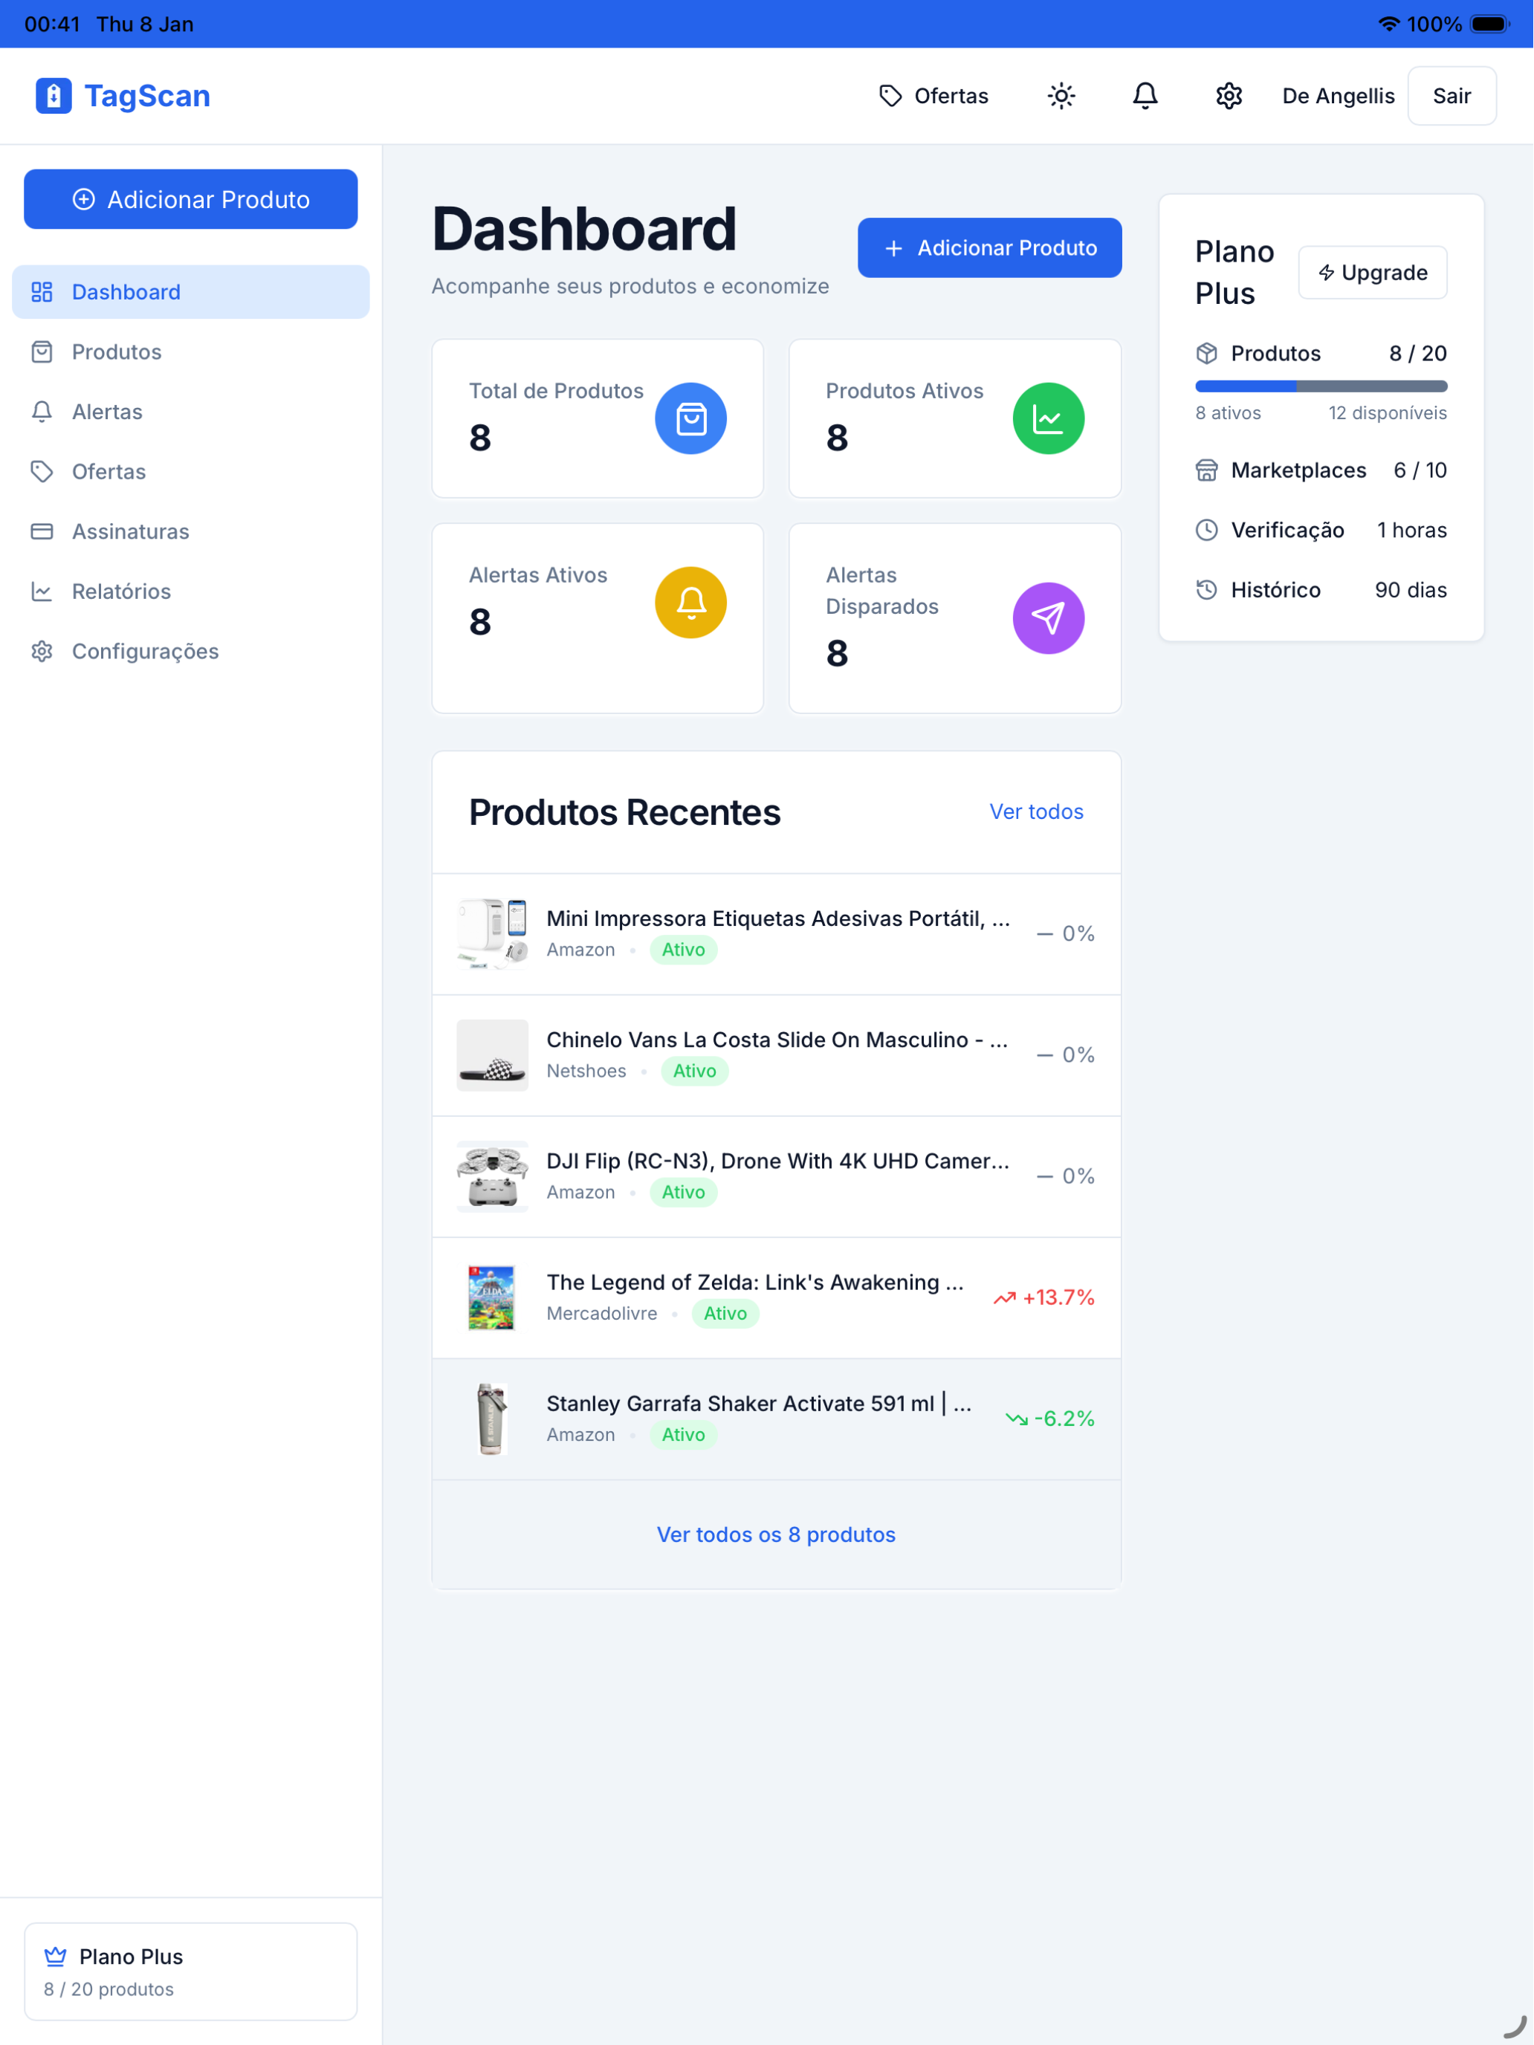Click De Angellis user name
Image resolution: width=1534 pixels, height=2045 pixels.
pyautogui.click(x=1338, y=96)
